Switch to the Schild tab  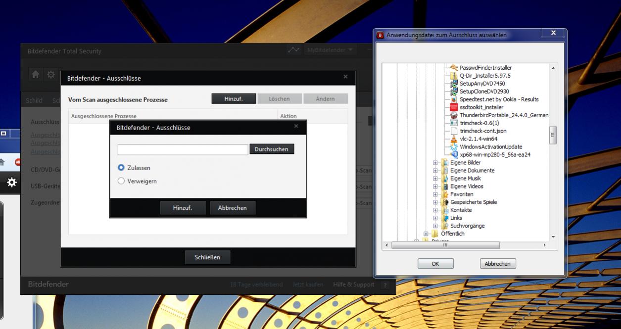(x=34, y=100)
